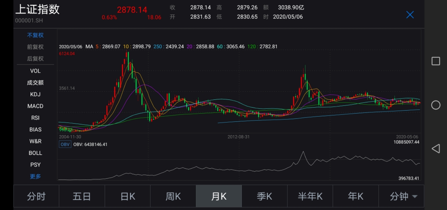The height and width of the screenshot is (210, 447).
Task: Switch to the MACD indicator
Action: point(35,106)
